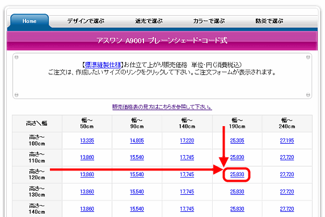This screenshot has width=325, height=217.
Task: Open the 防炎で選ぶ tab
Action: click(269, 21)
